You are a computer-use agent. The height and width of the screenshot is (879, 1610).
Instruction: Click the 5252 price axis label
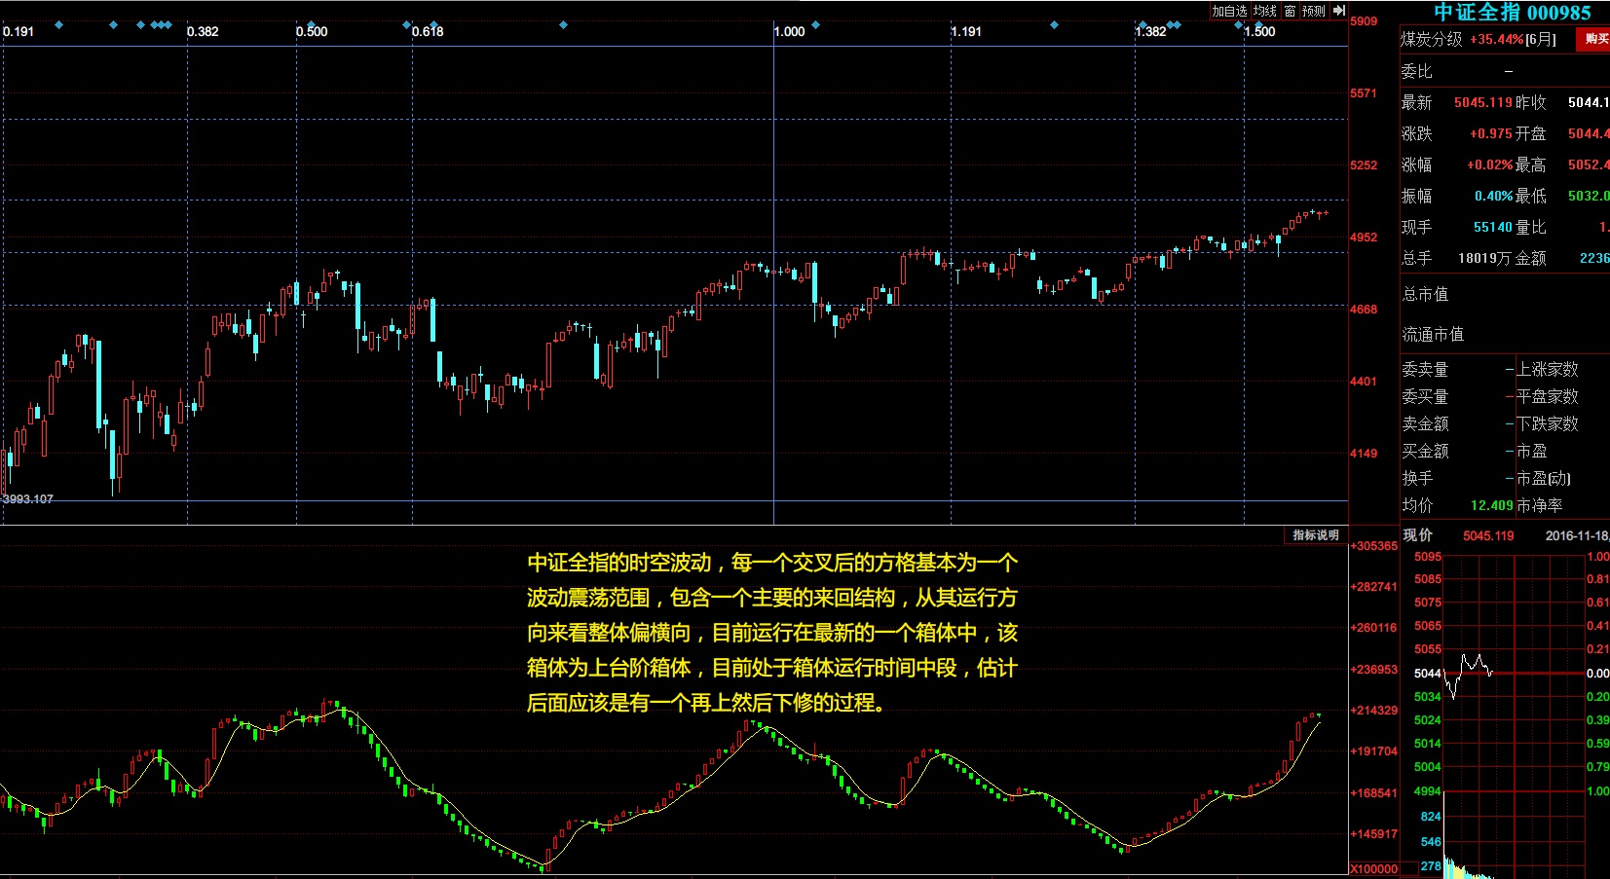1364,165
